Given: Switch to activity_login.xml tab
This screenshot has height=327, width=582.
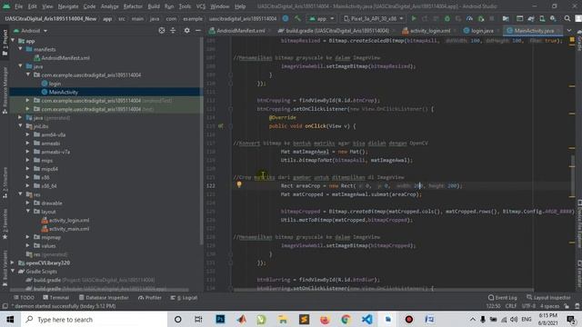Looking at the screenshot, I should [427, 31].
